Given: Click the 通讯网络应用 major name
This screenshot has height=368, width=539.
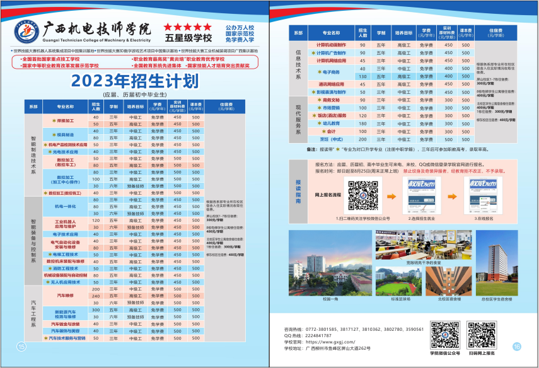Looking at the screenshot, I should pyautogui.click(x=332, y=84).
